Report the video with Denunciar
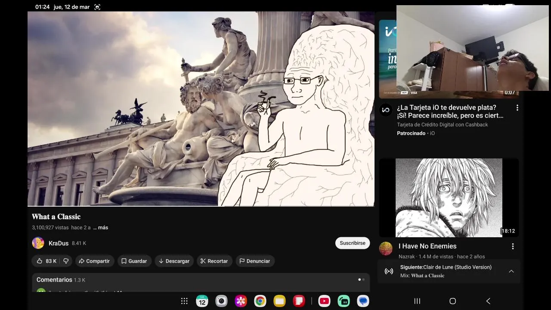This screenshot has height=310, width=551. click(x=255, y=261)
